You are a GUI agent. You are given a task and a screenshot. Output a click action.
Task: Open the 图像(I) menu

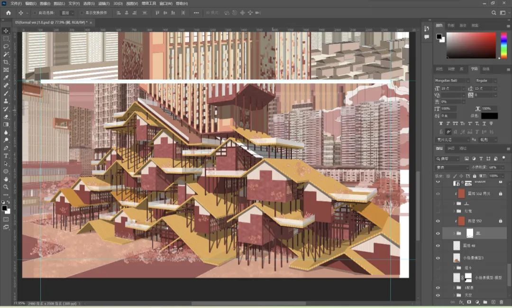[45, 4]
